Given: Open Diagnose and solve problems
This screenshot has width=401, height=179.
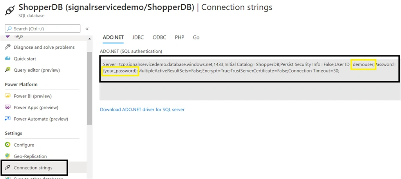Looking at the screenshot, I should pyautogui.click(x=44, y=47).
